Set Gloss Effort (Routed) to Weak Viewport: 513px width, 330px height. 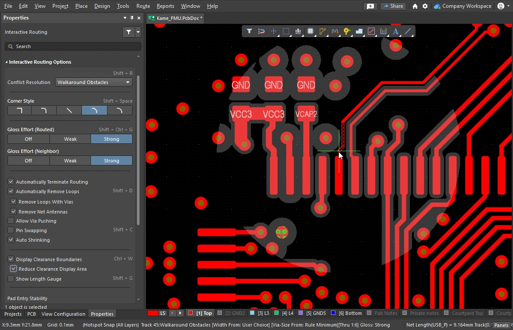[x=70, y=139]
